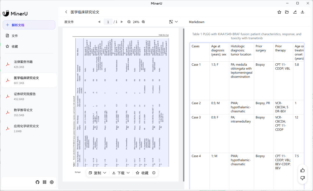Click the download icon in top header
Viewport: 313px width, 191px height.
tap(303, 12)
